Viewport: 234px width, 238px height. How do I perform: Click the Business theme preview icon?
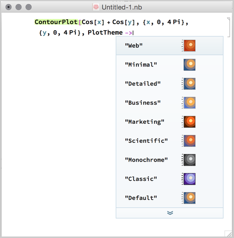click(189, 103)
